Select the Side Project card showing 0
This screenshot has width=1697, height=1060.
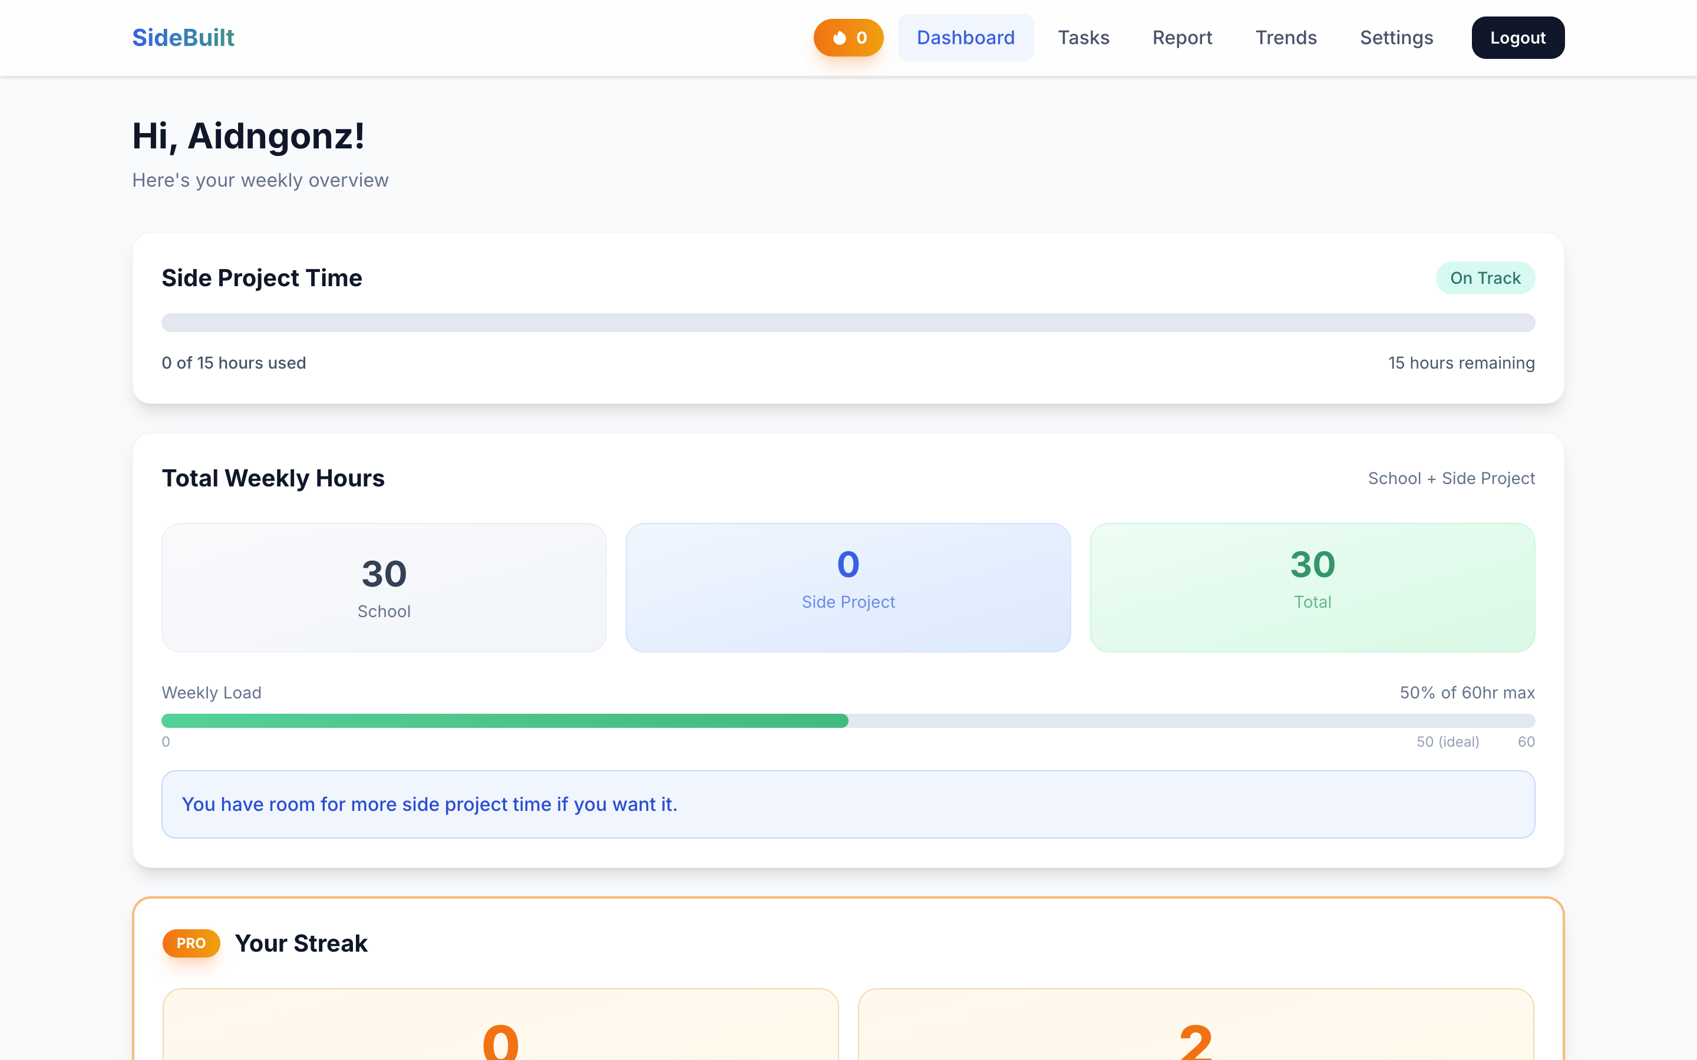848,588
